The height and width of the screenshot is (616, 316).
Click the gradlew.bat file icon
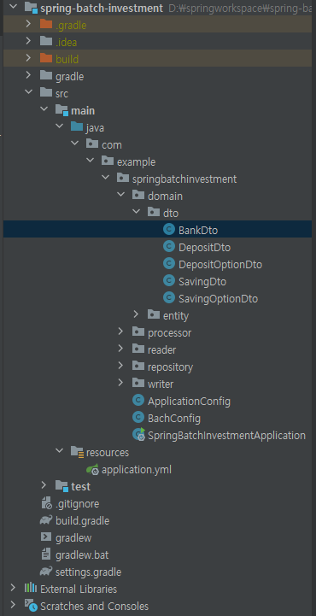coord(46,554)
